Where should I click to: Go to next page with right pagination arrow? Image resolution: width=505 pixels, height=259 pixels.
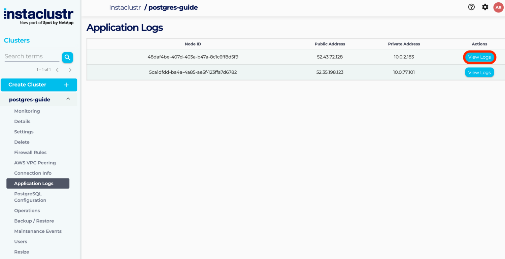pyautogui.click(x=70, y=69)
